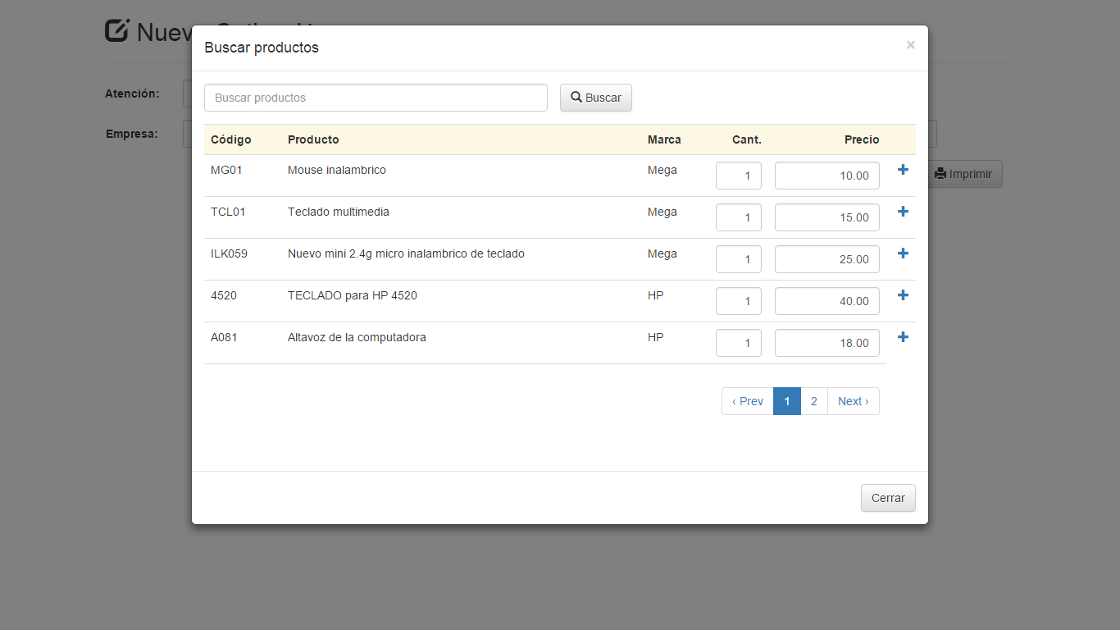Click the 40.00 price field for the HP keyboard
The width and height of the screenshot is (1120, 630).
coord(826,300)
